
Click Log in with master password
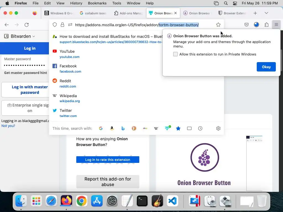tap(25, 90)
